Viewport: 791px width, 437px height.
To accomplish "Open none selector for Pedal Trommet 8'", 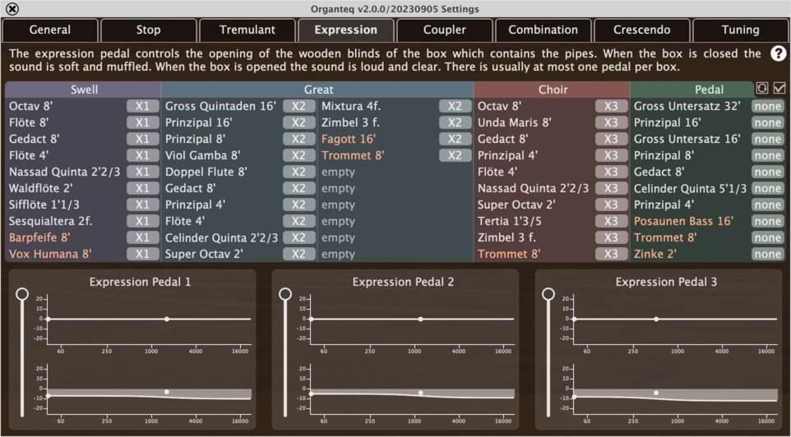I will click(768, 237).
